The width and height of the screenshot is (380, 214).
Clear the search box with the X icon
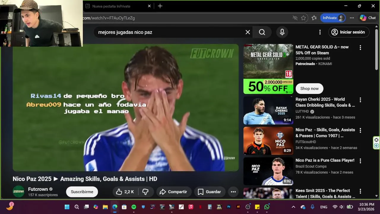[248, 32]
